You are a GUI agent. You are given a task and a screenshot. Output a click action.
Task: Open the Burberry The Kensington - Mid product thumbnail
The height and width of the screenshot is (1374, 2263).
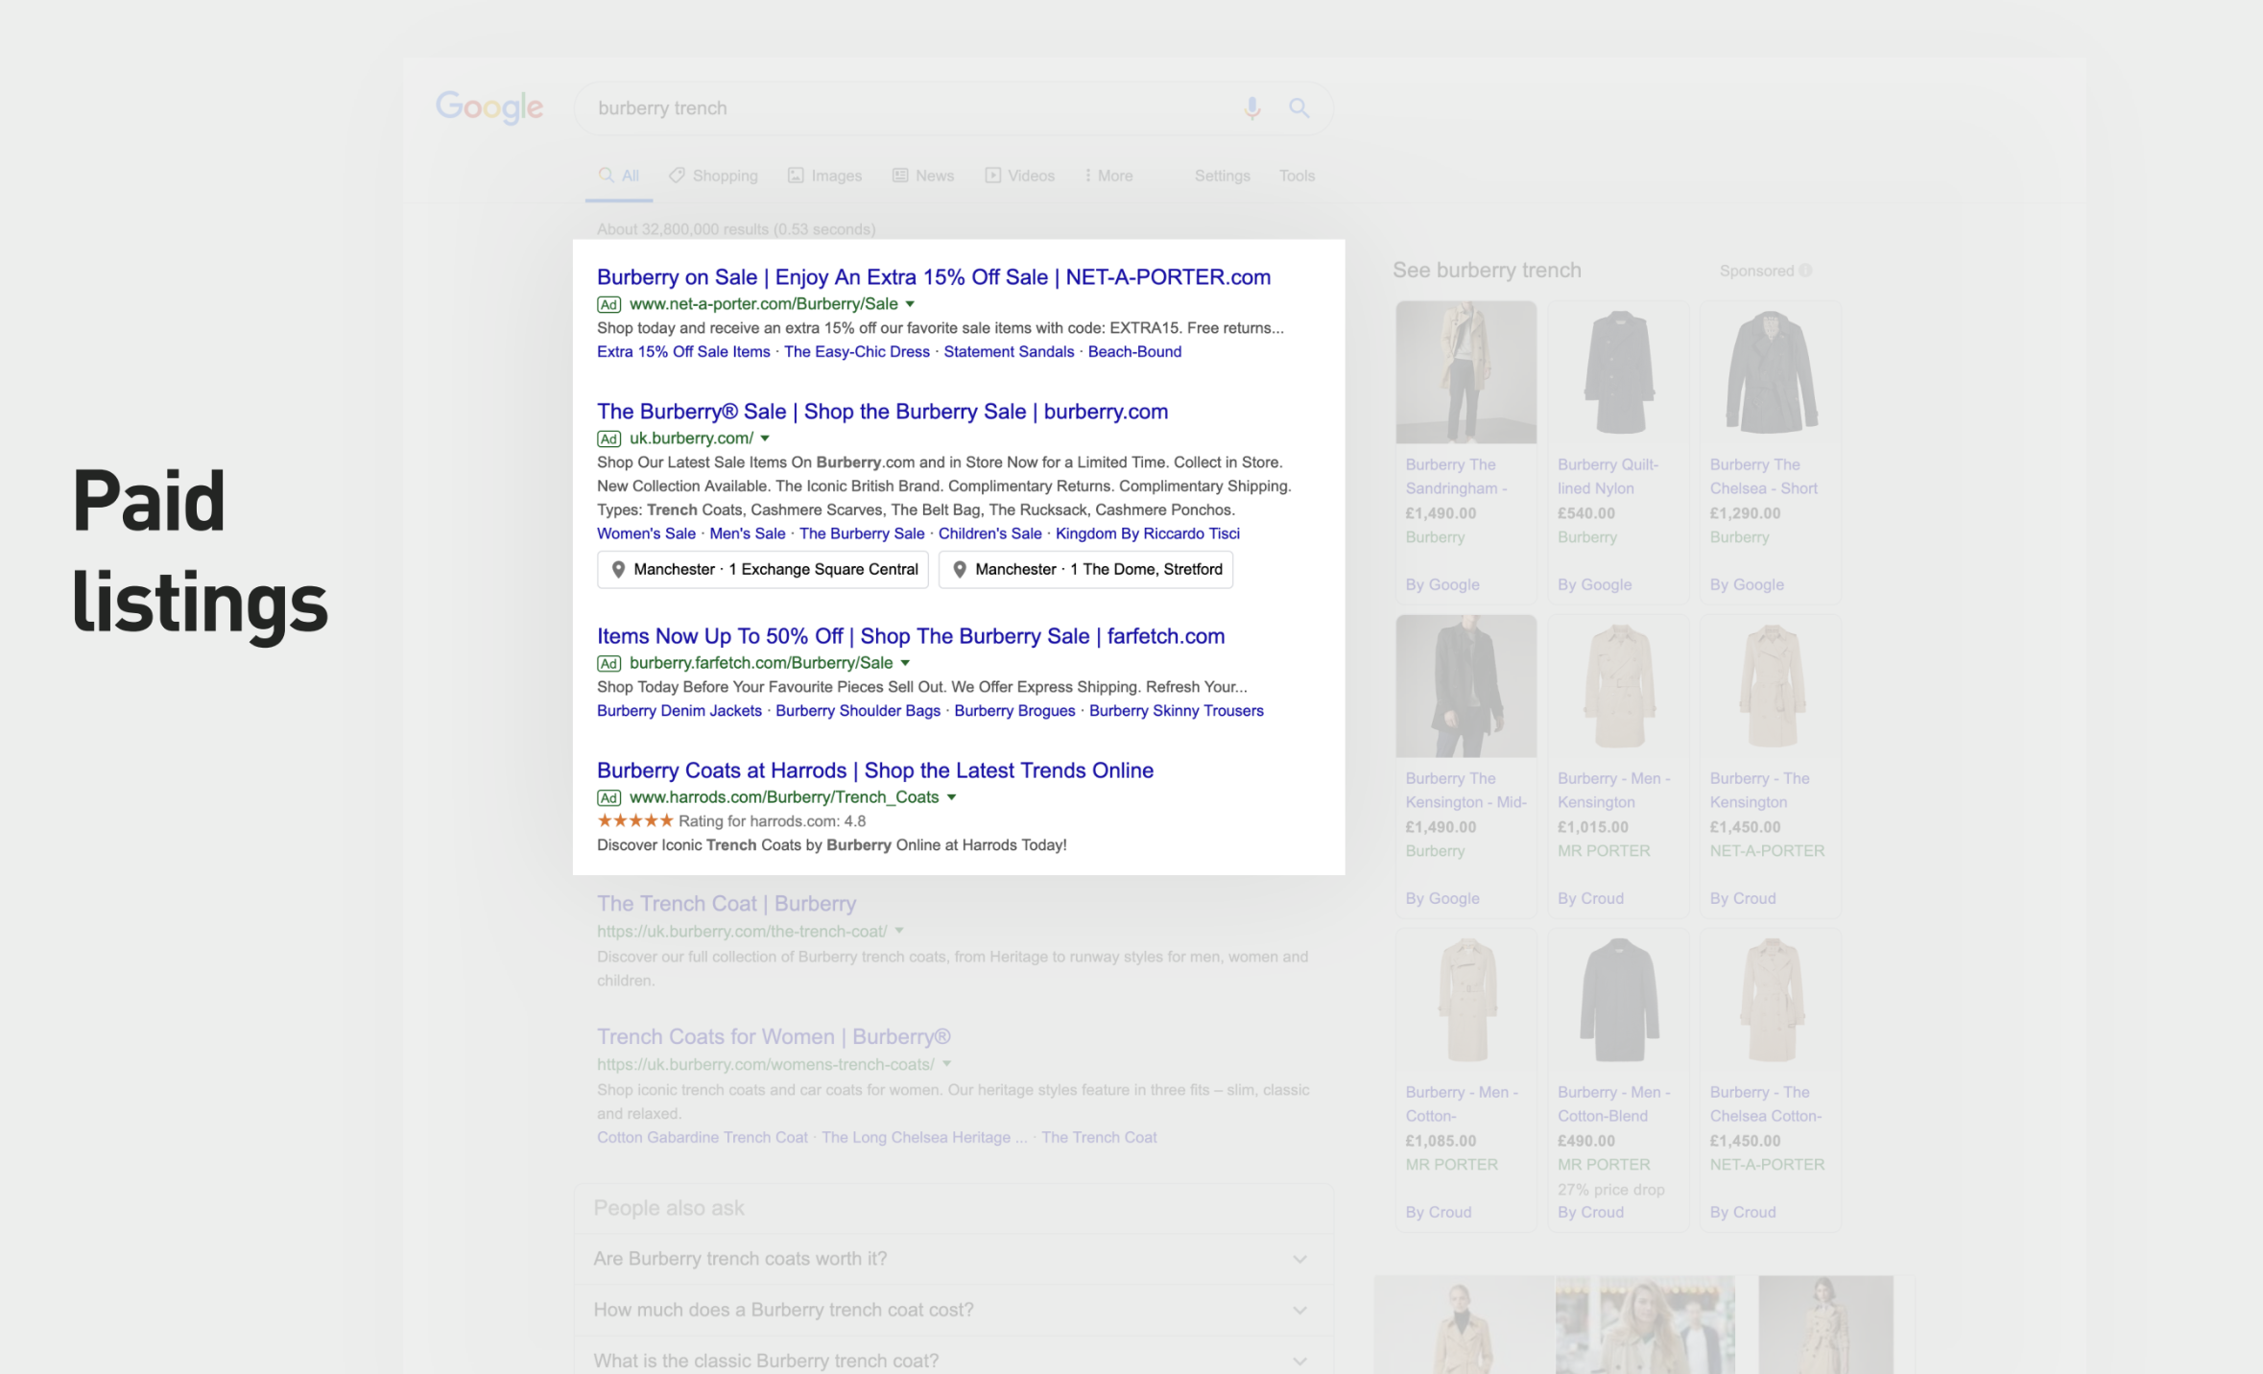1466,686
